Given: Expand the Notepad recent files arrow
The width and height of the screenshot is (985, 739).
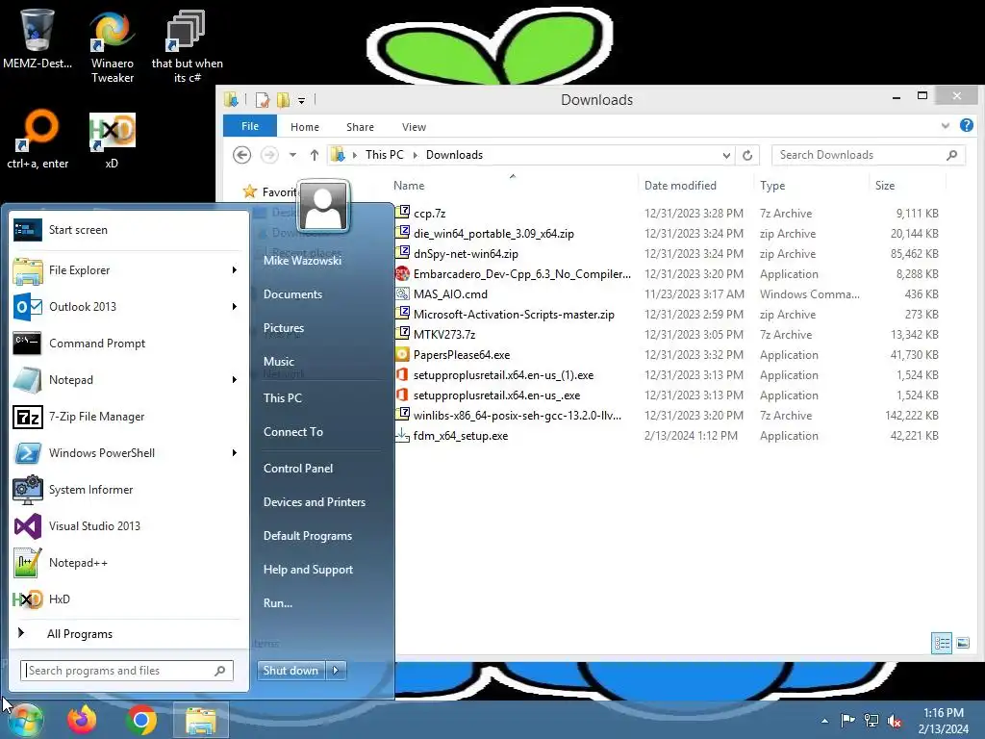Looking at the screenshot, I should [x=235, y=379].
